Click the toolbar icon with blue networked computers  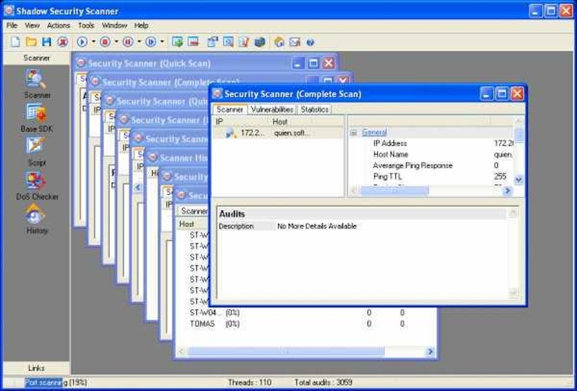(260, 42)
